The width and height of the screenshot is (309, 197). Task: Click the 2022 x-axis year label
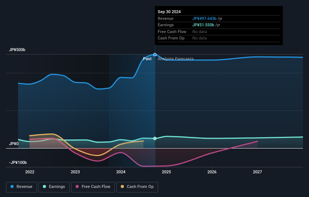click(x=30, y=172)
